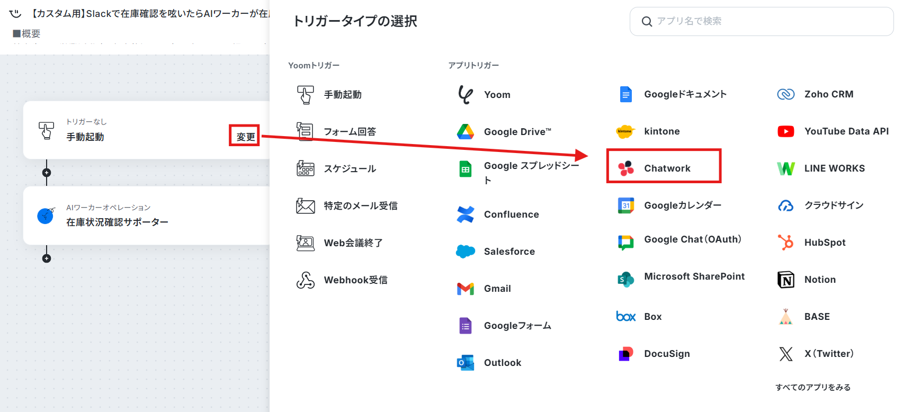The height and width of the screenshot is (412, 903).
Task: Choose the Google Calendar icon
Action: click(626, 205)
